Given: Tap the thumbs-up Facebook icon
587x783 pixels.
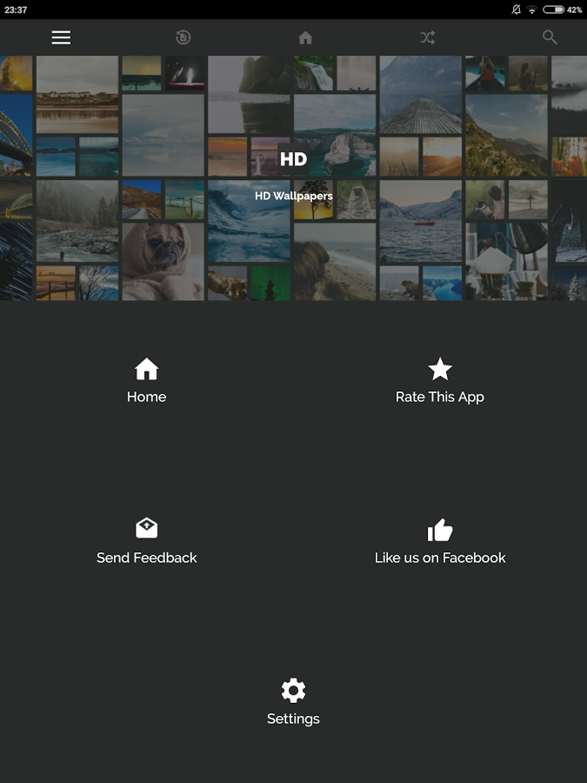Looking at the screenshot, I should pyautogui.click(x=440, y=530).
